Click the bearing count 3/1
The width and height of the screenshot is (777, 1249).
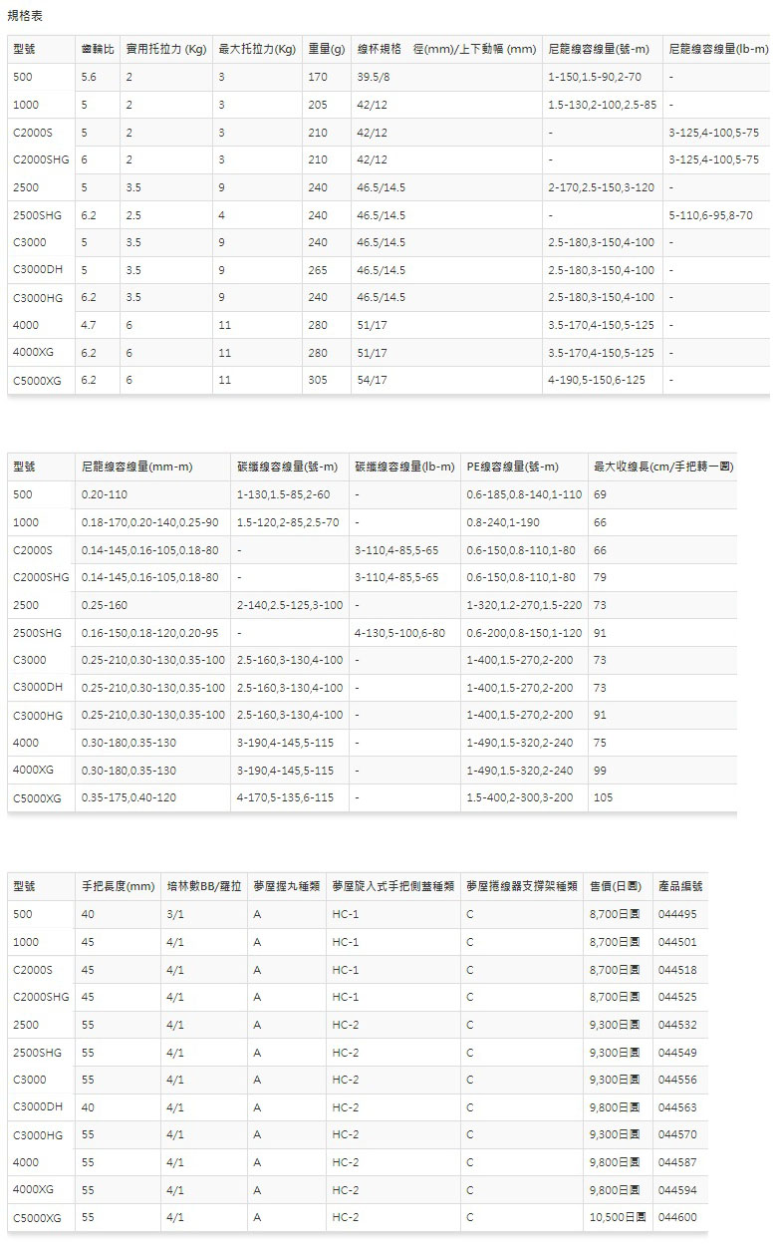tap(175, 913)
